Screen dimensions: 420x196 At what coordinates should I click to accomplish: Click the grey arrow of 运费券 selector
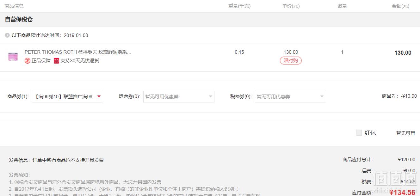click(x=210, y=96)
